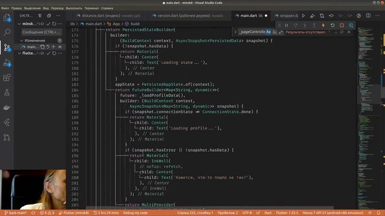Collapse the minsk repository section
Screen dimensions: 385x216
[19, 24]
